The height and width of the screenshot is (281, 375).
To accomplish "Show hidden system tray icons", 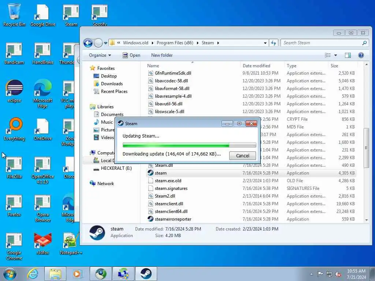I will tap(311, 274).
